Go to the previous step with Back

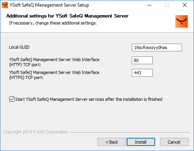click(112, 142)
